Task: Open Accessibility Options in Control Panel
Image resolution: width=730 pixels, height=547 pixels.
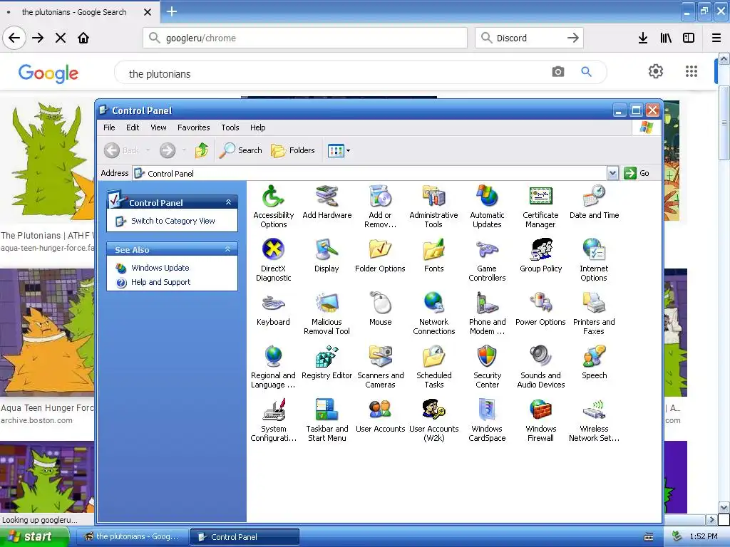Action: pyautogui.click(x=273, y=207)
